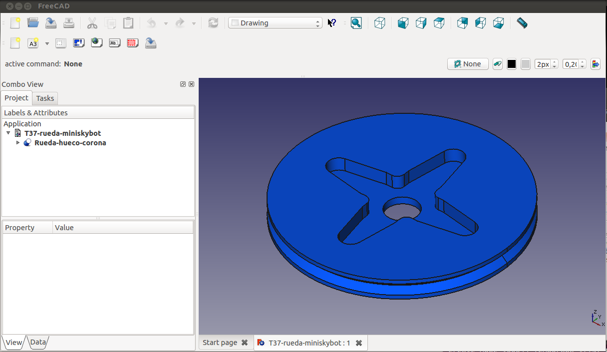The image size is (607, 352).
Task: Expand the Rueda-hueco-corona tree item
Action: [18, 143]
